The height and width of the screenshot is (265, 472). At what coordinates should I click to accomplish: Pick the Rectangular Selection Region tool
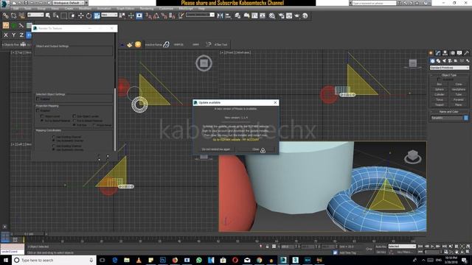[x=64, y=15]
